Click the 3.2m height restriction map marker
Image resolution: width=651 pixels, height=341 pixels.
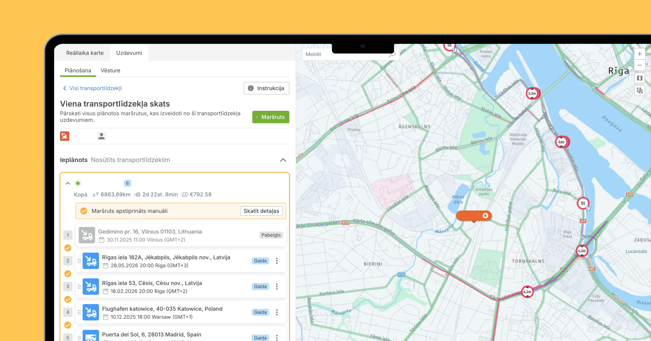point(532,93)
